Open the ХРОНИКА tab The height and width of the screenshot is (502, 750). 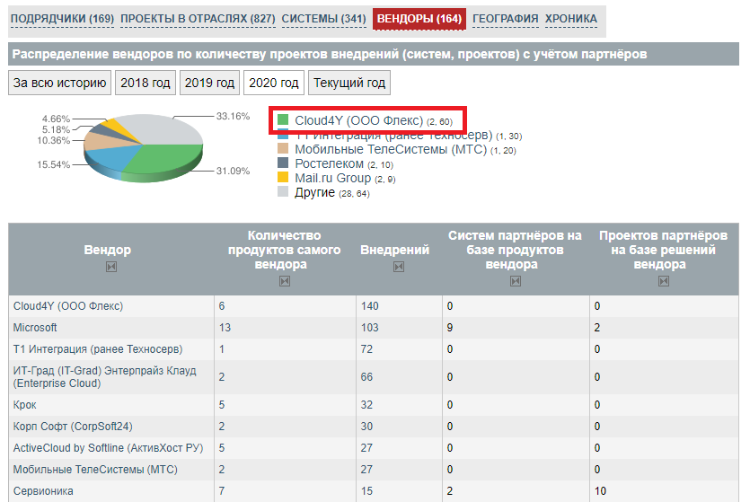(571, 19)
